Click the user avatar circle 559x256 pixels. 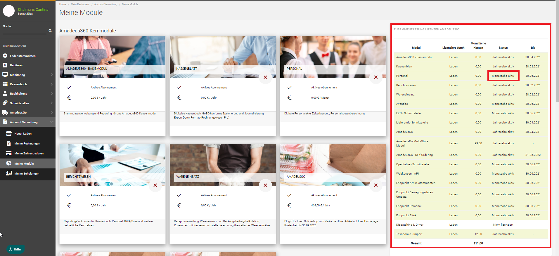pos(9,11)
